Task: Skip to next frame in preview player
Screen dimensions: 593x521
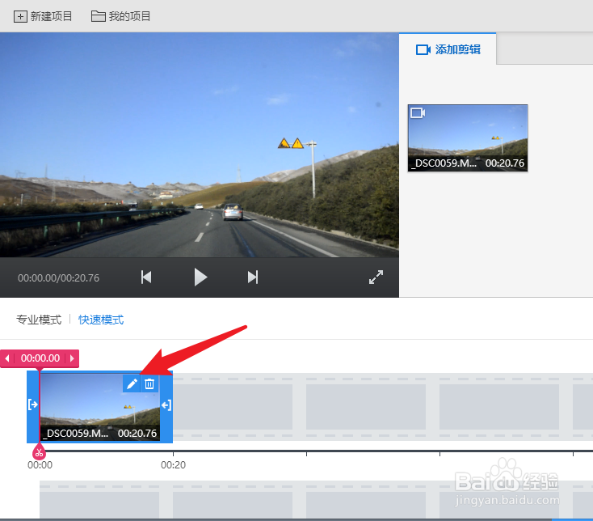Action: pyautogui.click(x=253, y=277)
